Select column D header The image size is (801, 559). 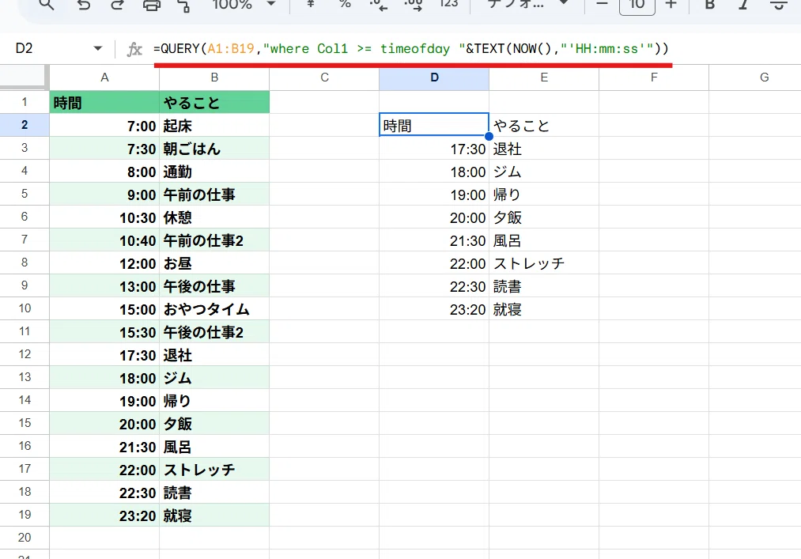tap(434, 77)
